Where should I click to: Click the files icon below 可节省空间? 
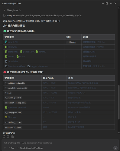point(4,137)
